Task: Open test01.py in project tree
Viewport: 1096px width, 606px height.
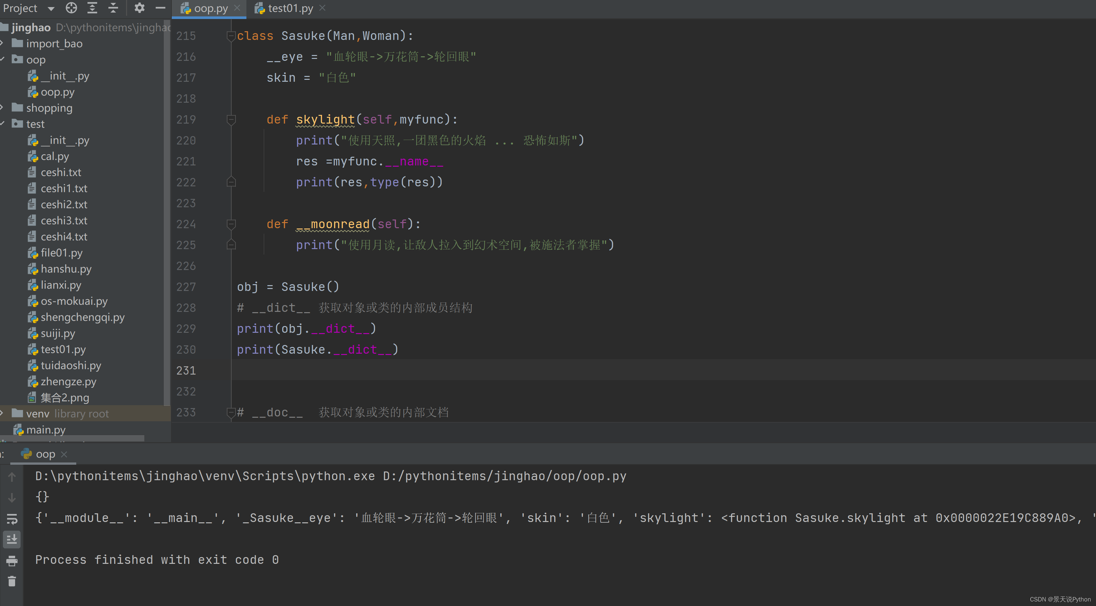Action: [x=63, y=350]
